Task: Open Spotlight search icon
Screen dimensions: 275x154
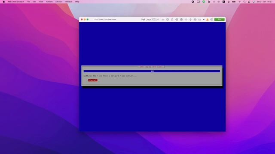Action: pyautogui.click(x=244, y=2)
